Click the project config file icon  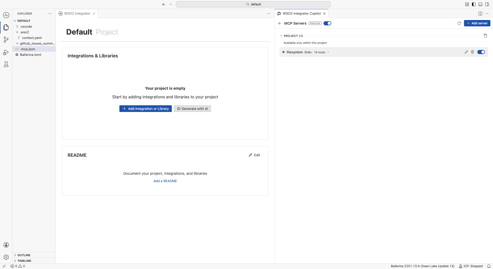[x=485, y=36]
